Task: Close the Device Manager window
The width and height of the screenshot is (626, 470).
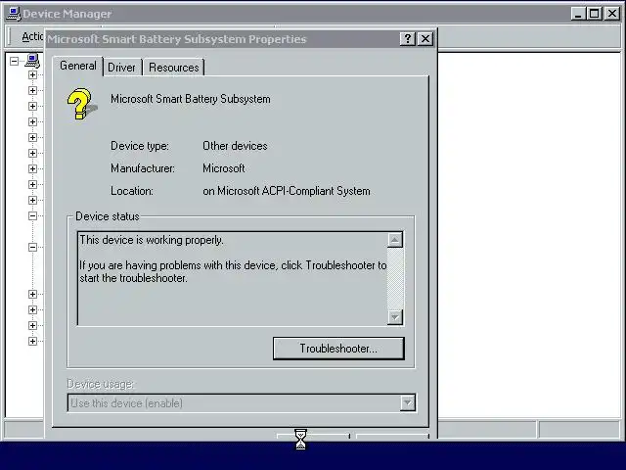Action: (612, 14)
